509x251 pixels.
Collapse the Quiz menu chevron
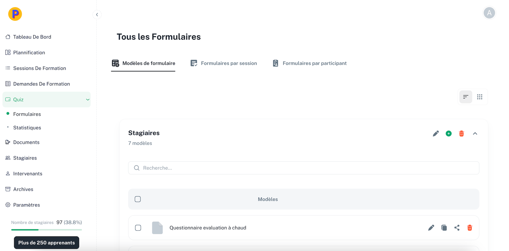(x=87, y=100)
